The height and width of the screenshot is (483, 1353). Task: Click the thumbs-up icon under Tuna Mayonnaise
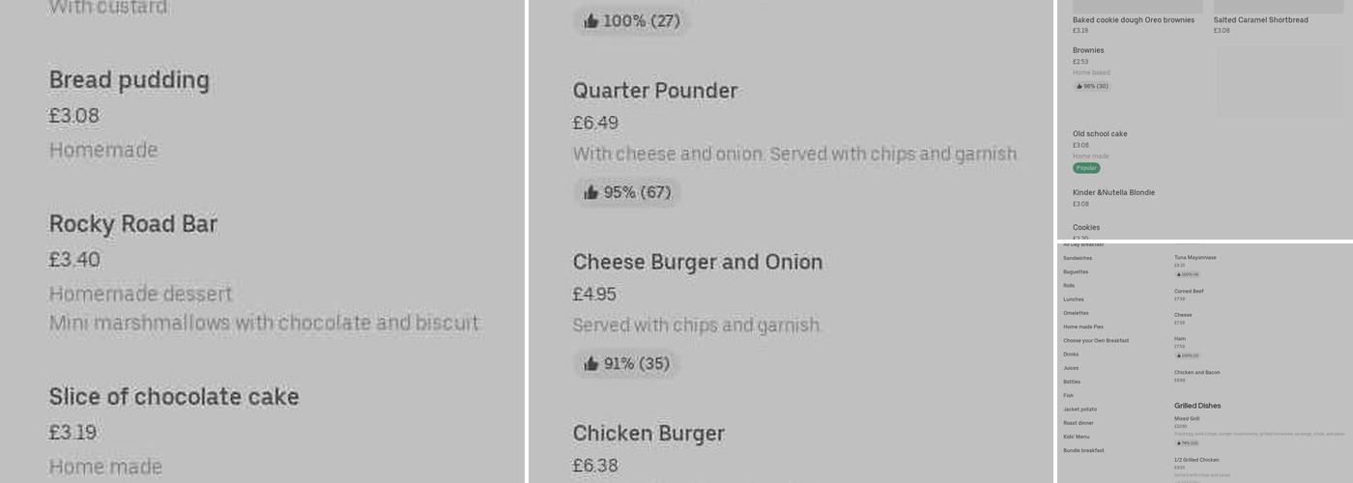pyautogui.click(x=1179, y=274)
